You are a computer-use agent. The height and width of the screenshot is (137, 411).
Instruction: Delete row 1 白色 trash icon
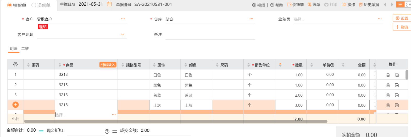(388, 75)
